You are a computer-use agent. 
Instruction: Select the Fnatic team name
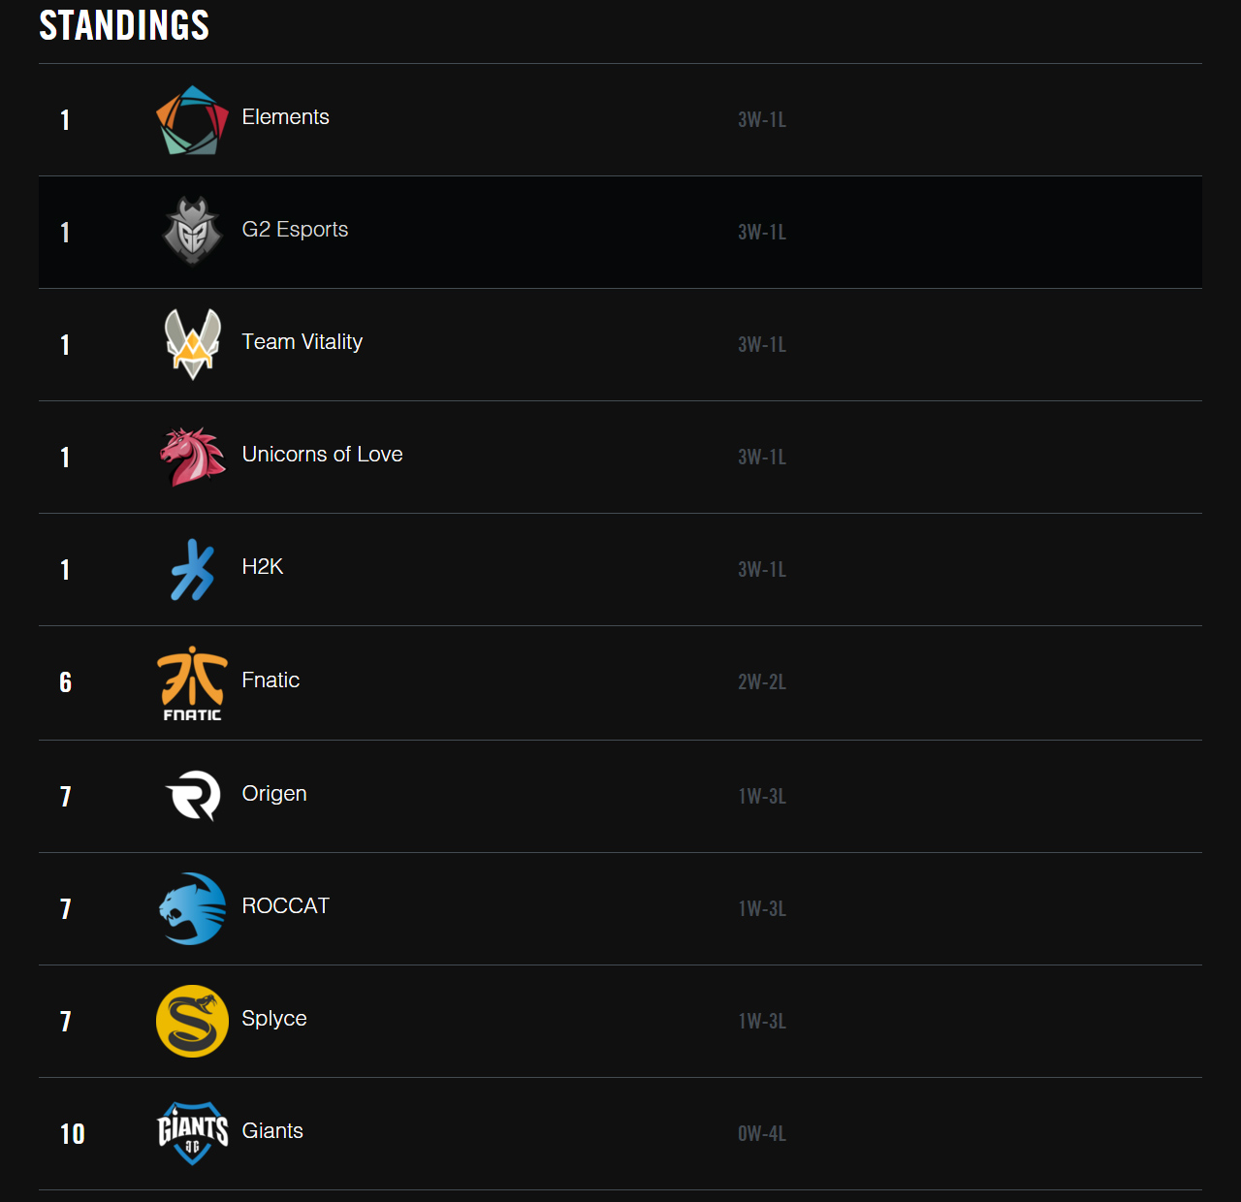point(270,680)
